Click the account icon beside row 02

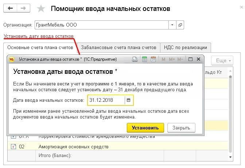coord(13,147)
